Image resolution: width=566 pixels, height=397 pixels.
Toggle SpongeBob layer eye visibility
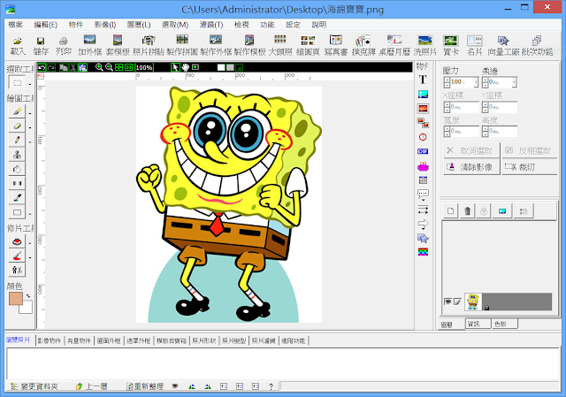coord(448,302)
